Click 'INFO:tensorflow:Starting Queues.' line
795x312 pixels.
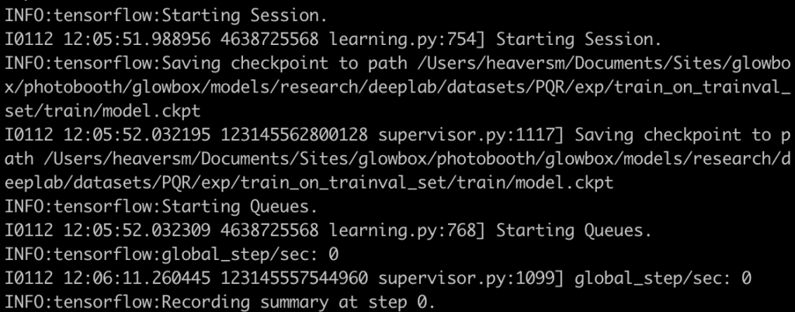[x=161, y=206]
